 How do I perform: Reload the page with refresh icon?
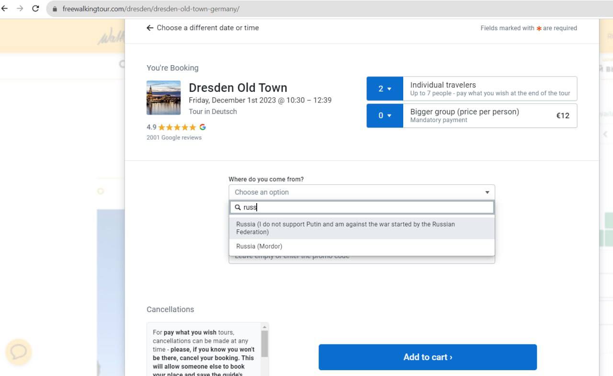click(35, 9)
